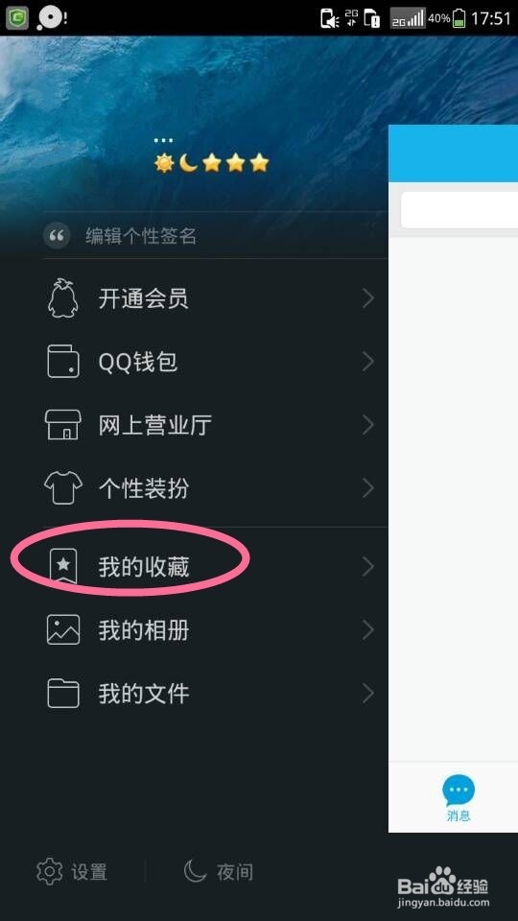Viewport: 518px width, 921px height.
Task: Tap the bookmark star icon for 我的收藏
Action: click(x=63, y=567)
